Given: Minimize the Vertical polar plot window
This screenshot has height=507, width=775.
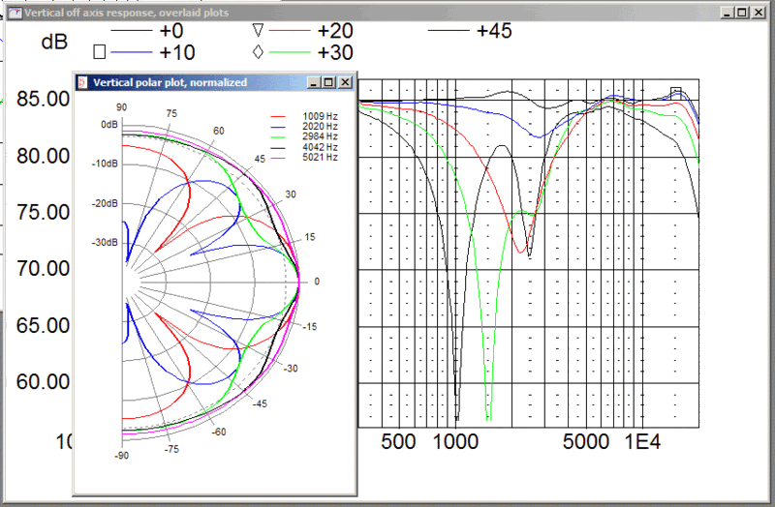Looking at the screenshot, I should (x=313, y=82).
